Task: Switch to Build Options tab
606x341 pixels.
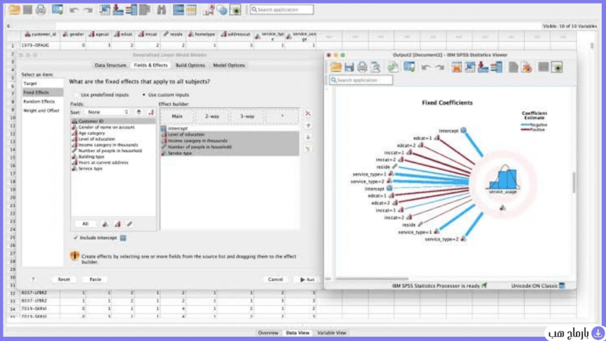Action: (190, 65)
